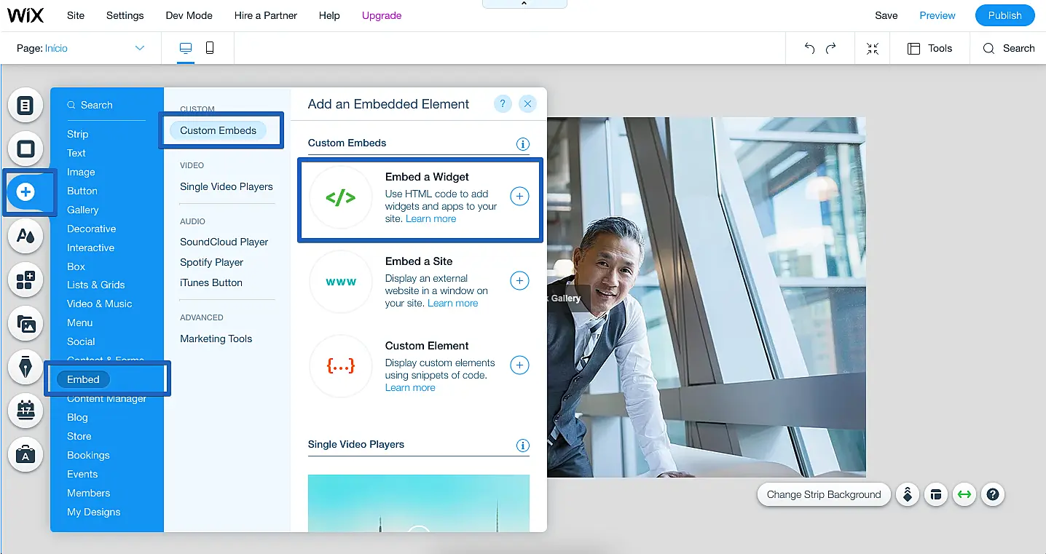The width and height of the screenshot is (1046, 554).
Task: Select Gallery in the Add menu
Action: [x=83, y=210]
